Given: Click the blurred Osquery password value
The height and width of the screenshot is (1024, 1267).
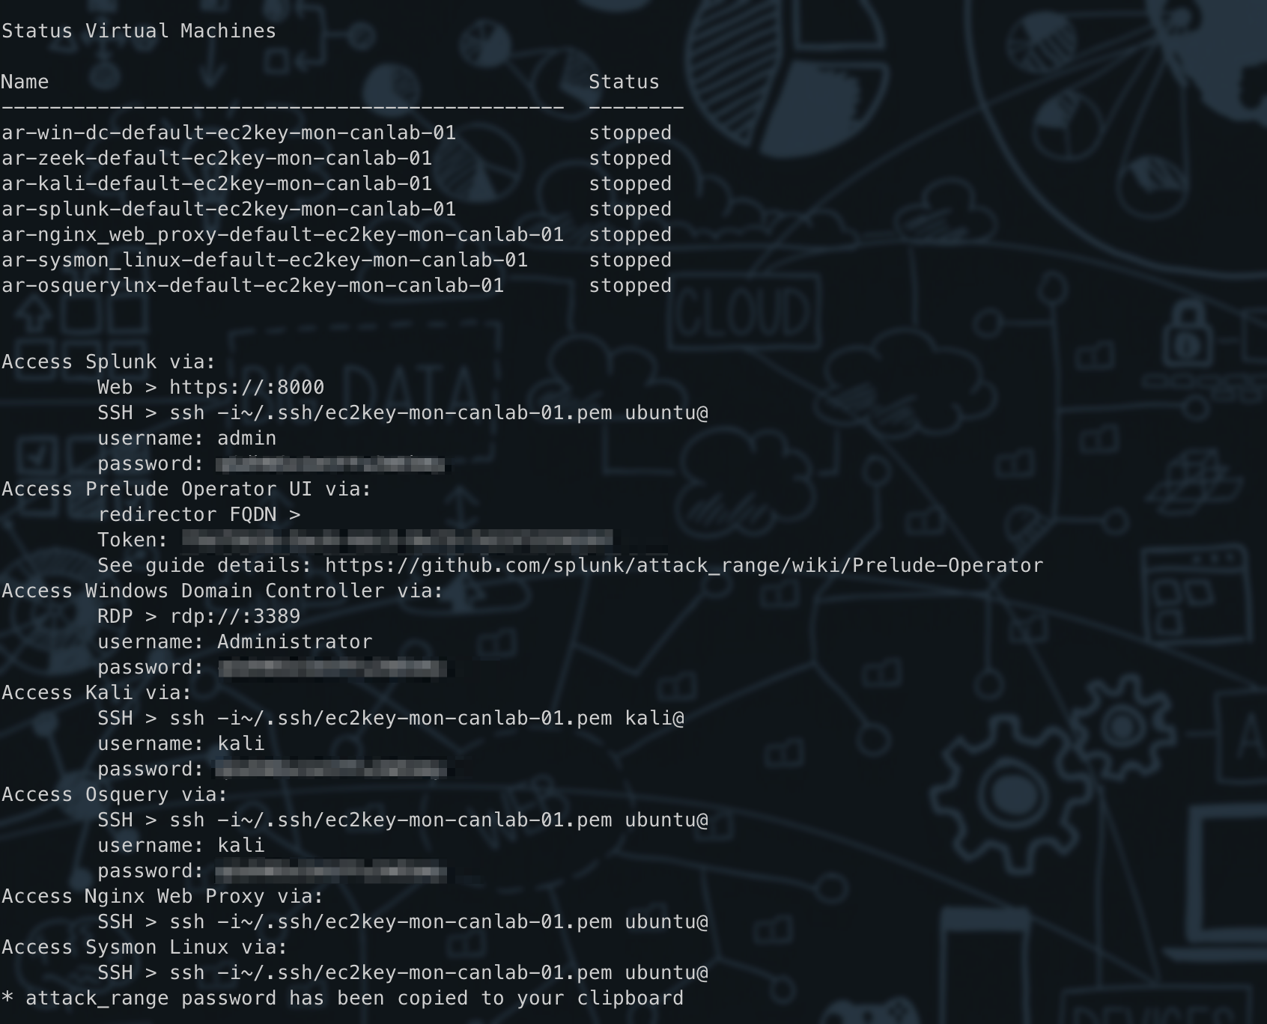Looking at the screenshot, I should click(x=331, y=871).
